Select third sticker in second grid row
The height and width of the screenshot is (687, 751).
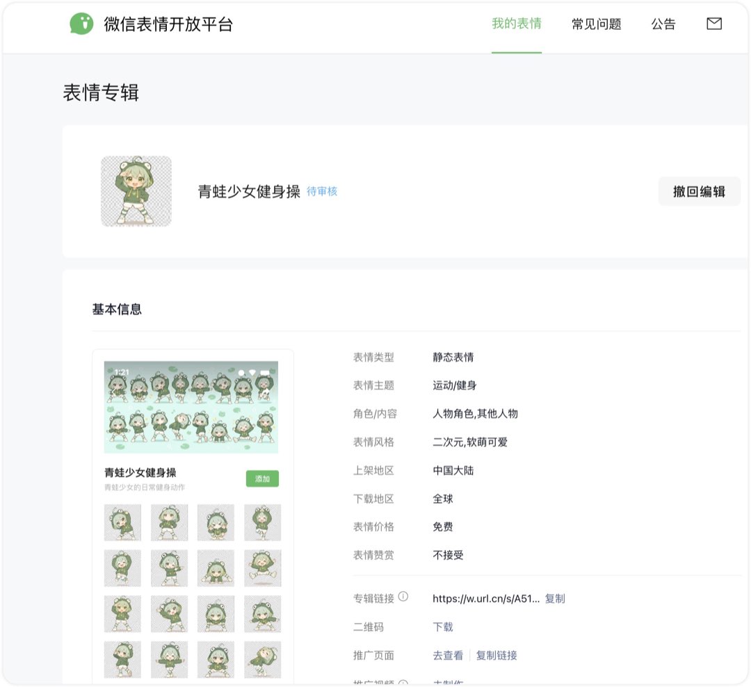216,568
